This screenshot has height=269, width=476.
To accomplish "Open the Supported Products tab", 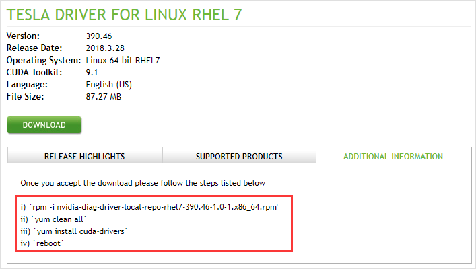I will [x=239, y=156].
